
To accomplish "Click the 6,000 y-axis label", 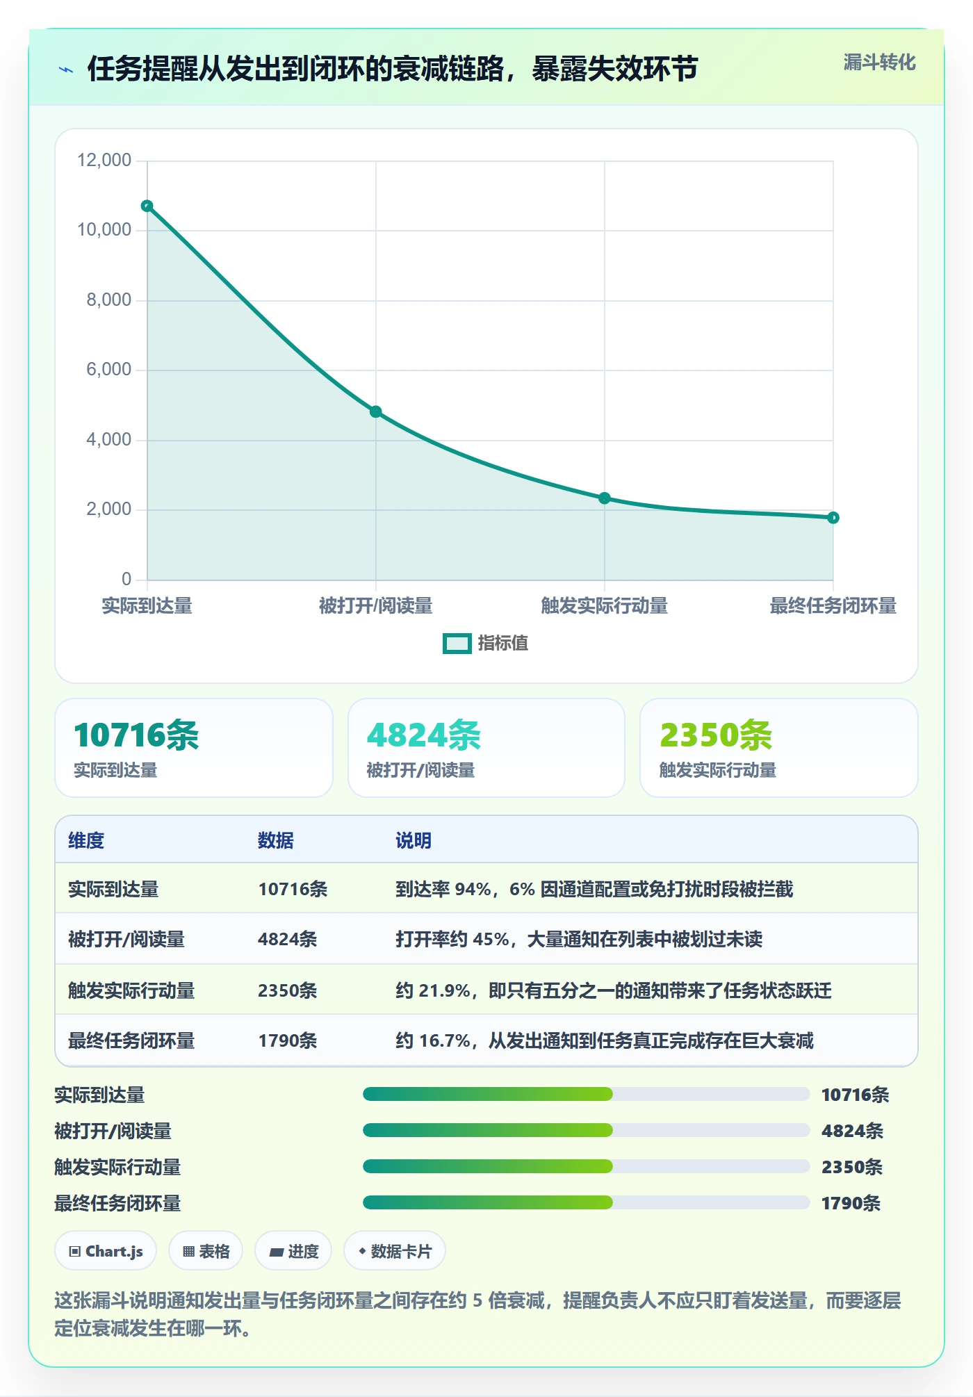I will (x=109, y=369).
